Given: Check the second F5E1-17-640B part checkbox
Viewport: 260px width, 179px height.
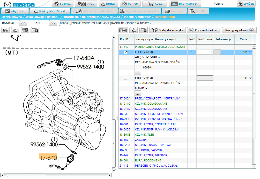Looking at the screenshot, I should 125,78.
